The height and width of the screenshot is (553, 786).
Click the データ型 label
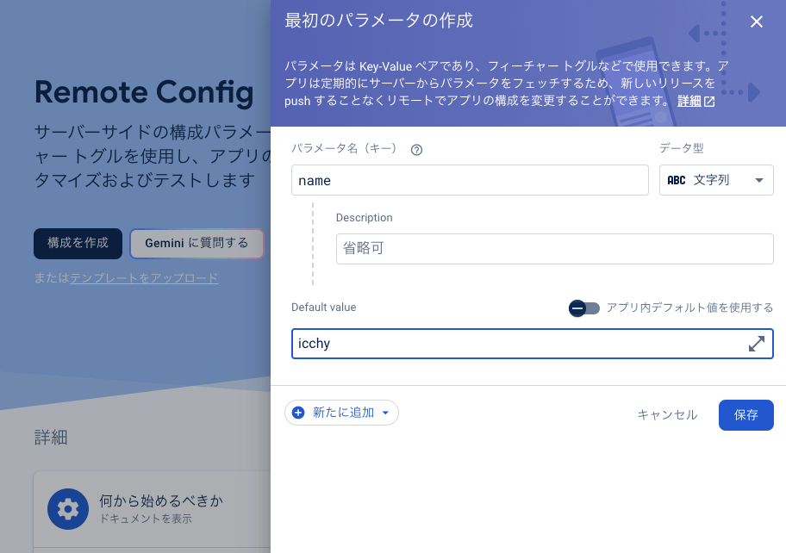point(681,148)
